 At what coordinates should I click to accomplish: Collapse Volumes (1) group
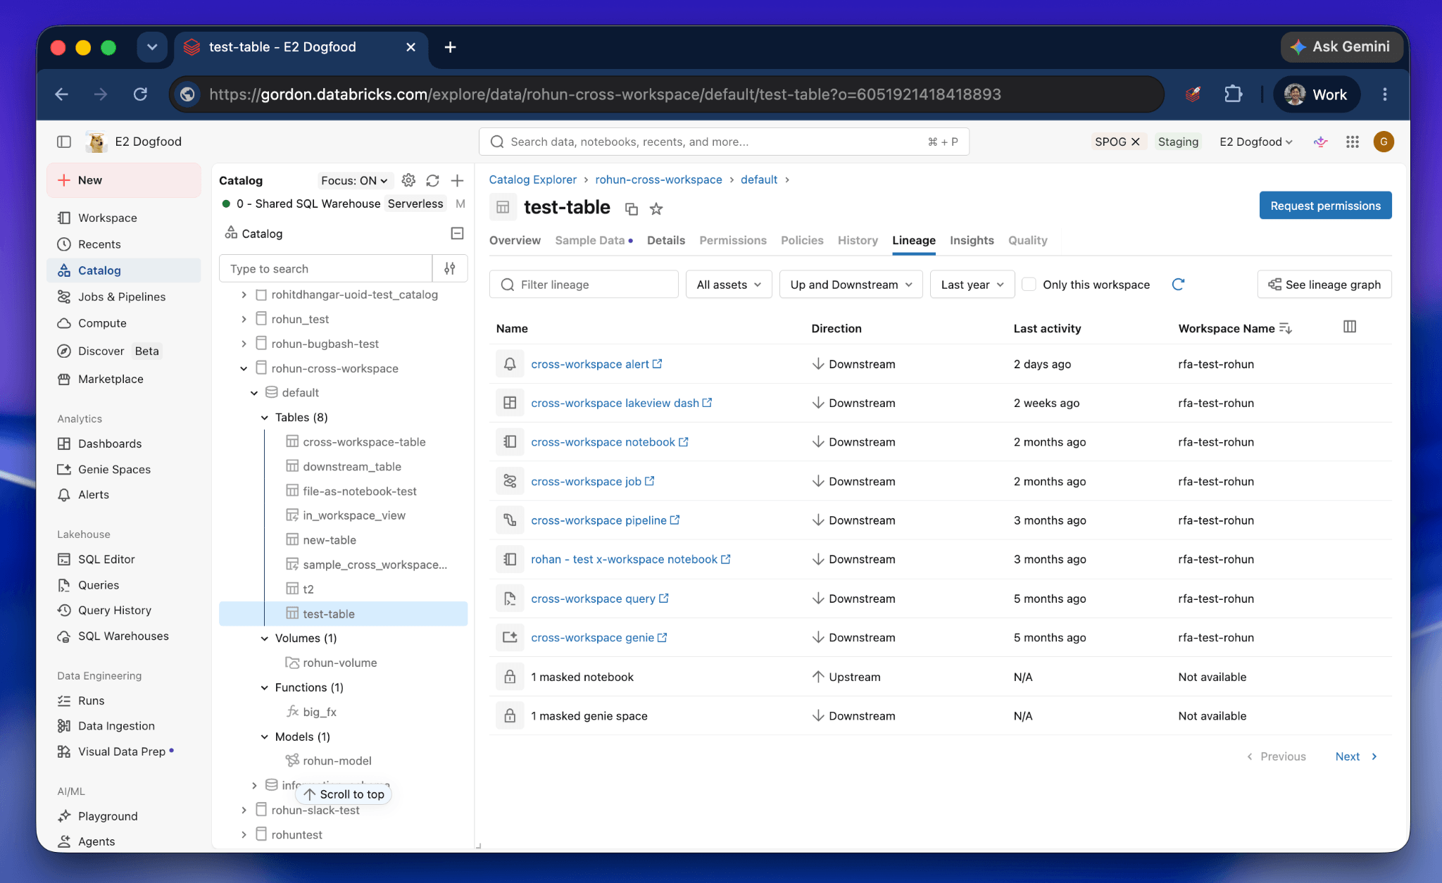click(x=265, y=639)
